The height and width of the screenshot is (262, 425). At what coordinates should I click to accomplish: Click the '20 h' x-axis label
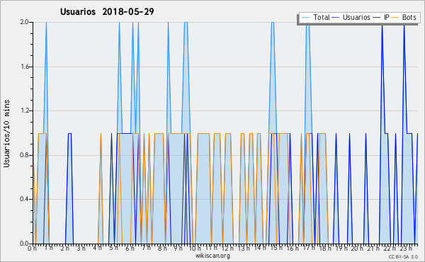click(x=358, y=249)
